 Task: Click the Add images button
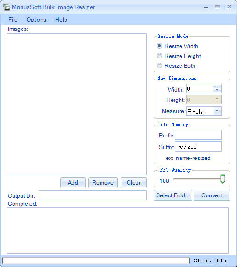(73, 182)
